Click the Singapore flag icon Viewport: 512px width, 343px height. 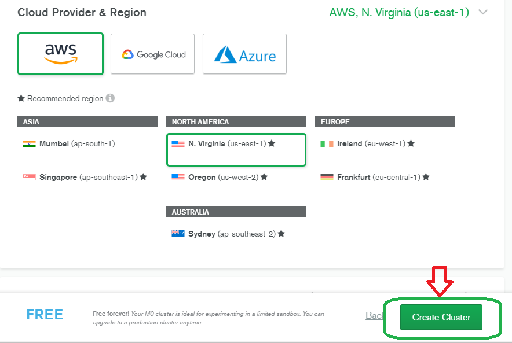[x=29, y=178]
